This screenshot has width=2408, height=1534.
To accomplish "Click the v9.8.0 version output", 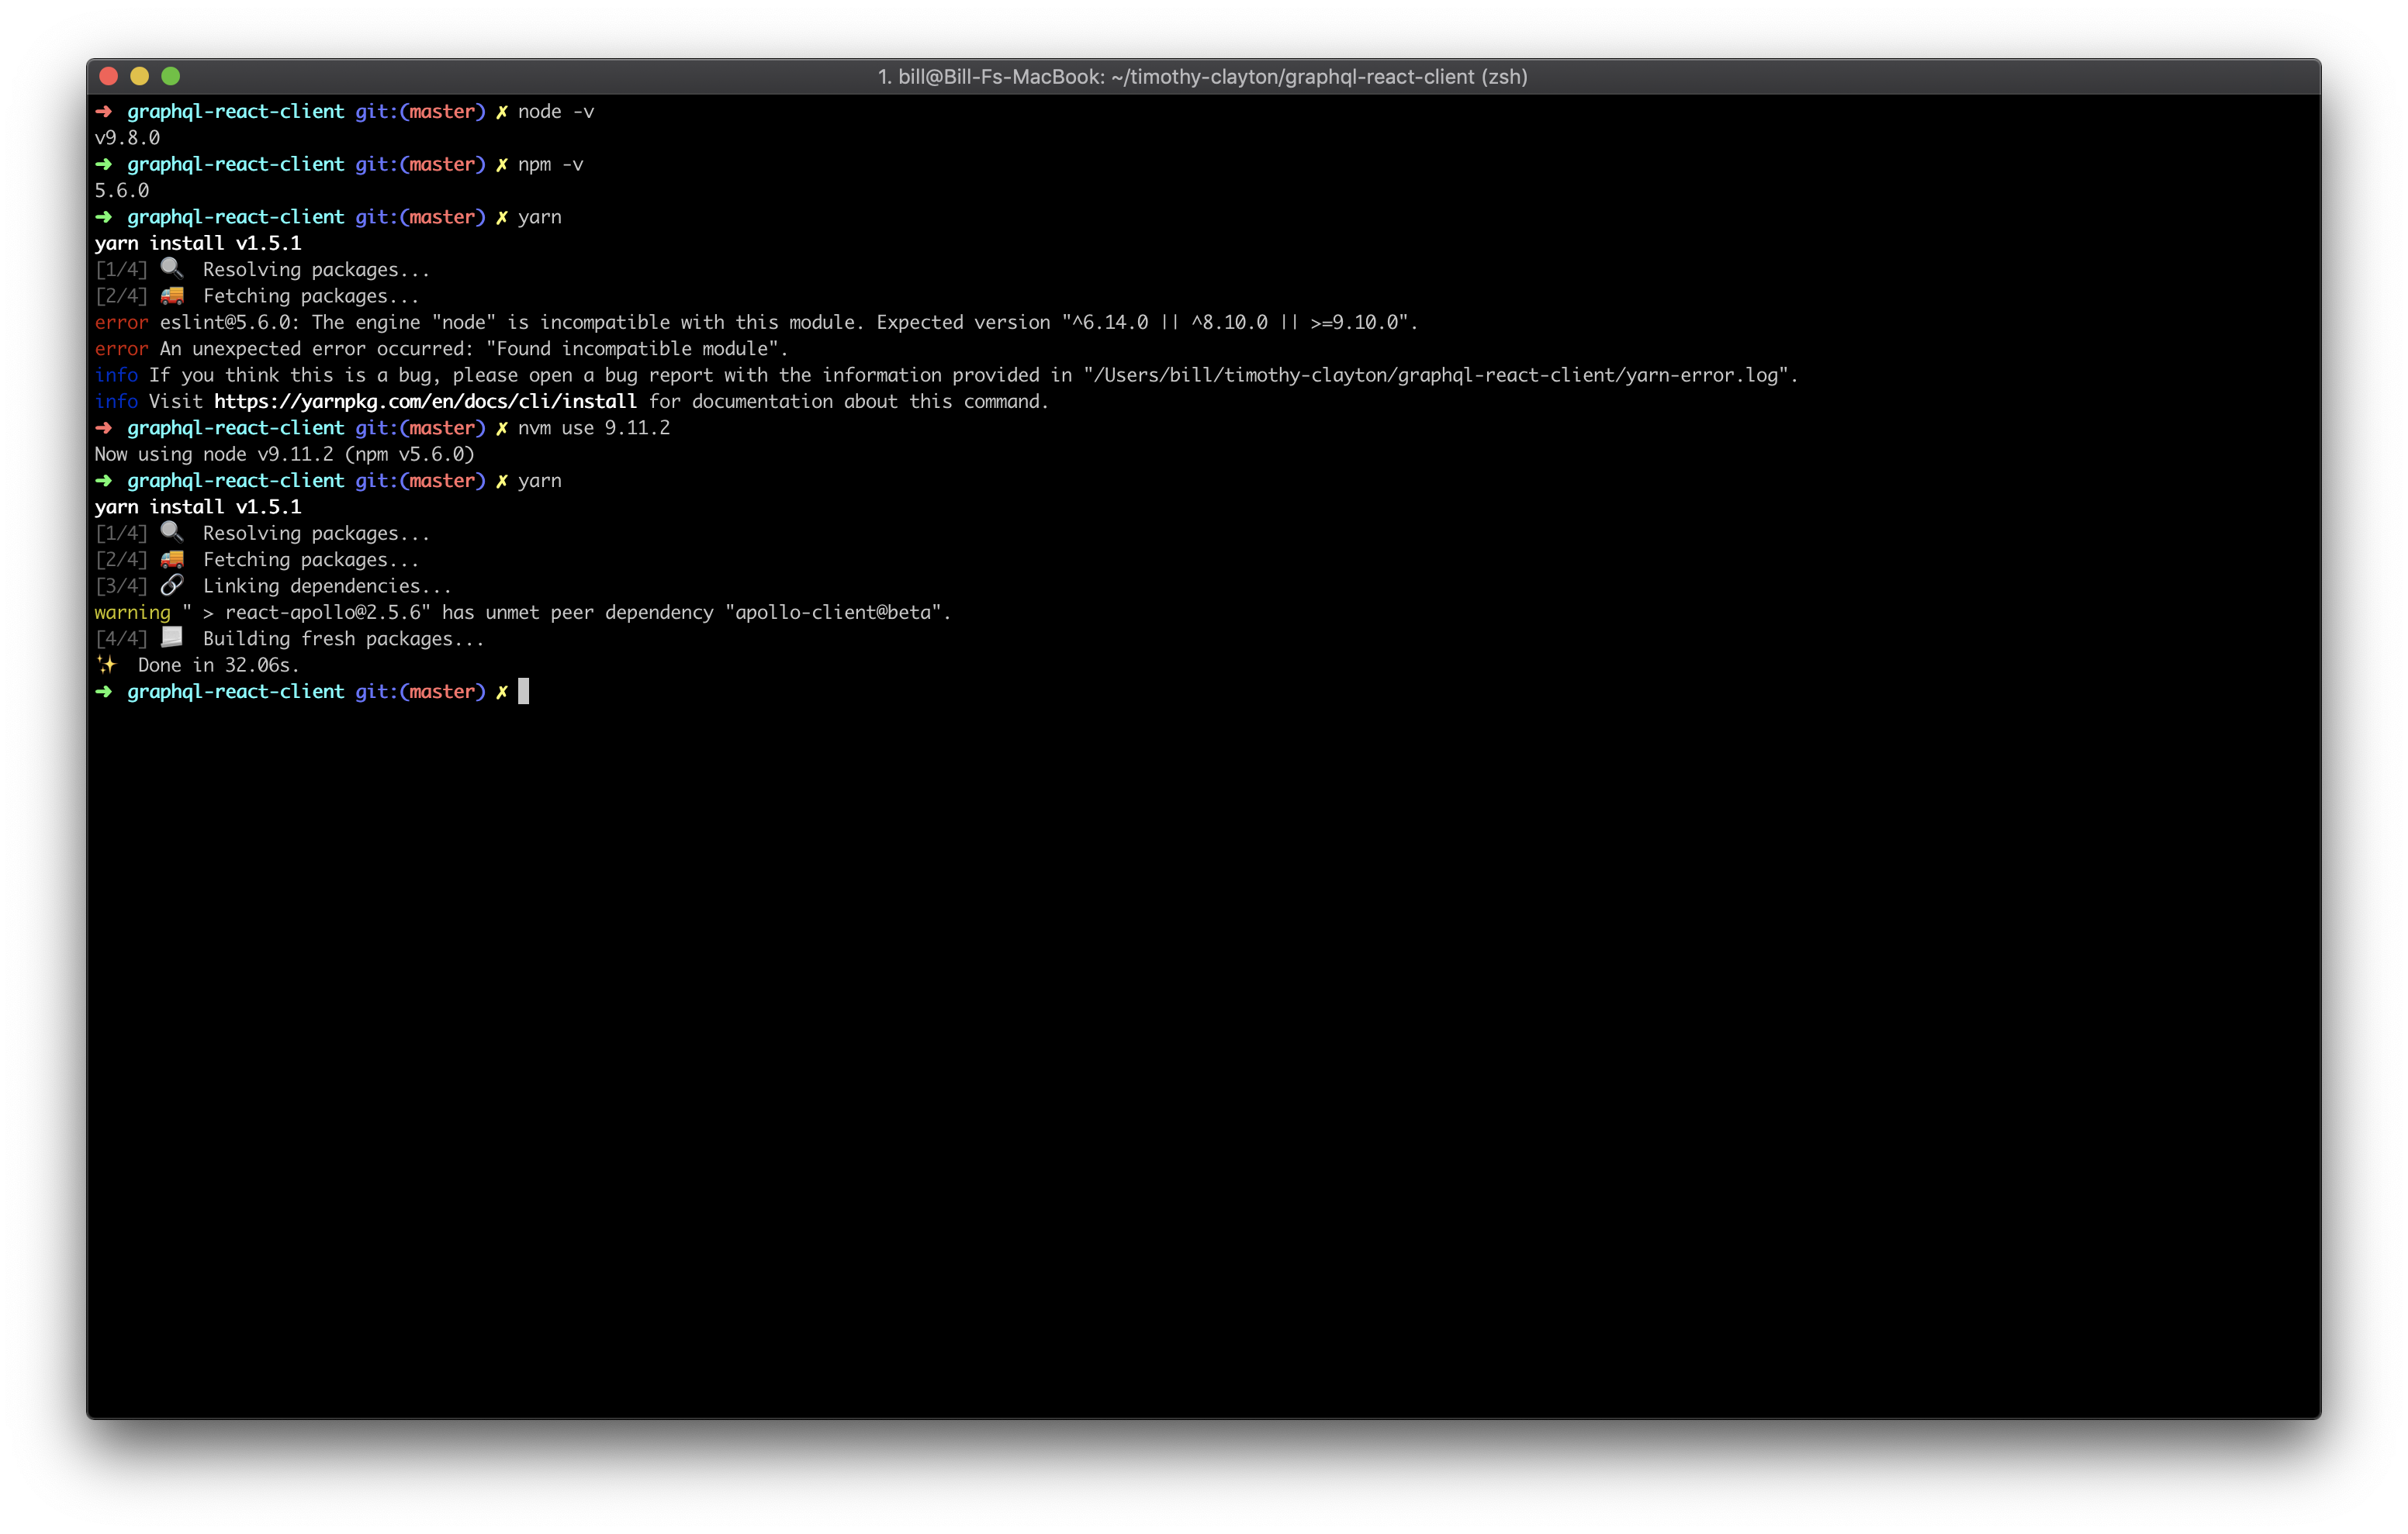I will (127, 138).
